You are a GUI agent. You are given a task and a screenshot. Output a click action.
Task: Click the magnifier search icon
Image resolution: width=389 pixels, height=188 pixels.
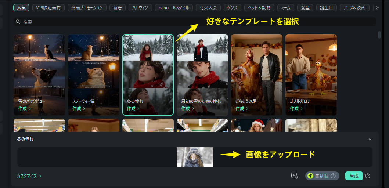(x=18, y=22)
